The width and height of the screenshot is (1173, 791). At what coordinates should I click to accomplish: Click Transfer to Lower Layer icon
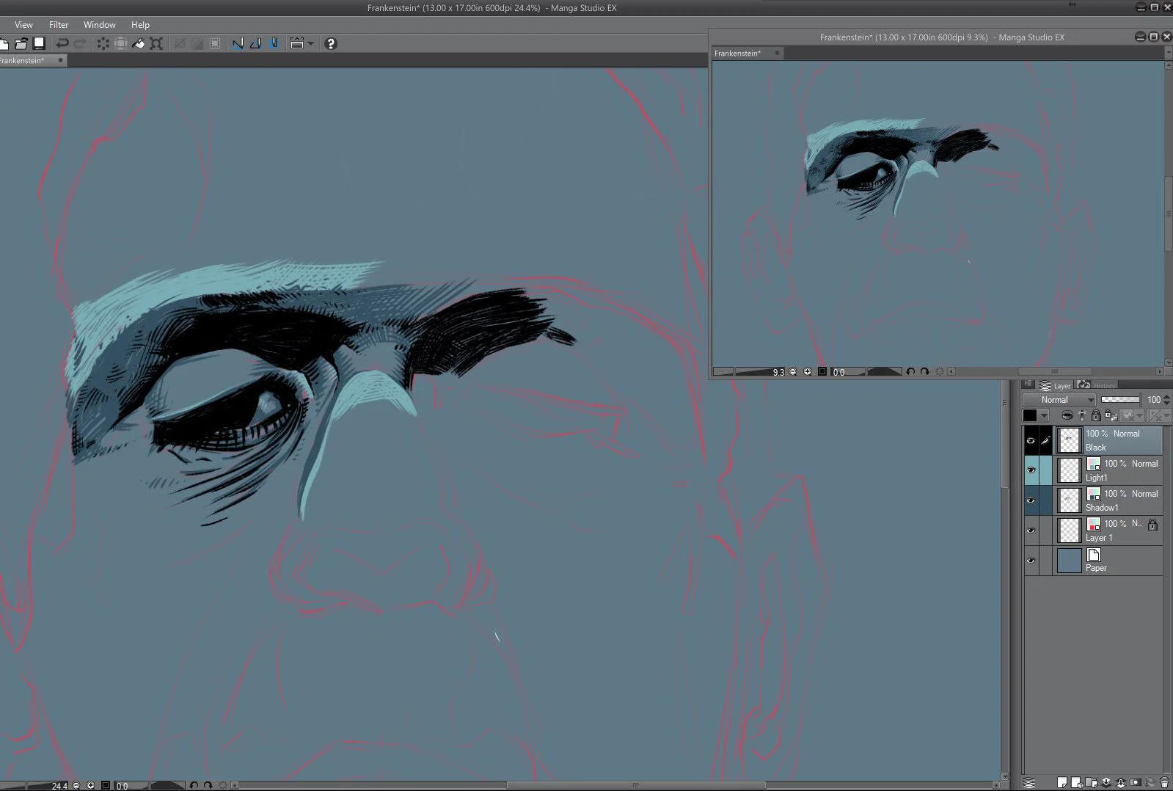[1106, 783]
